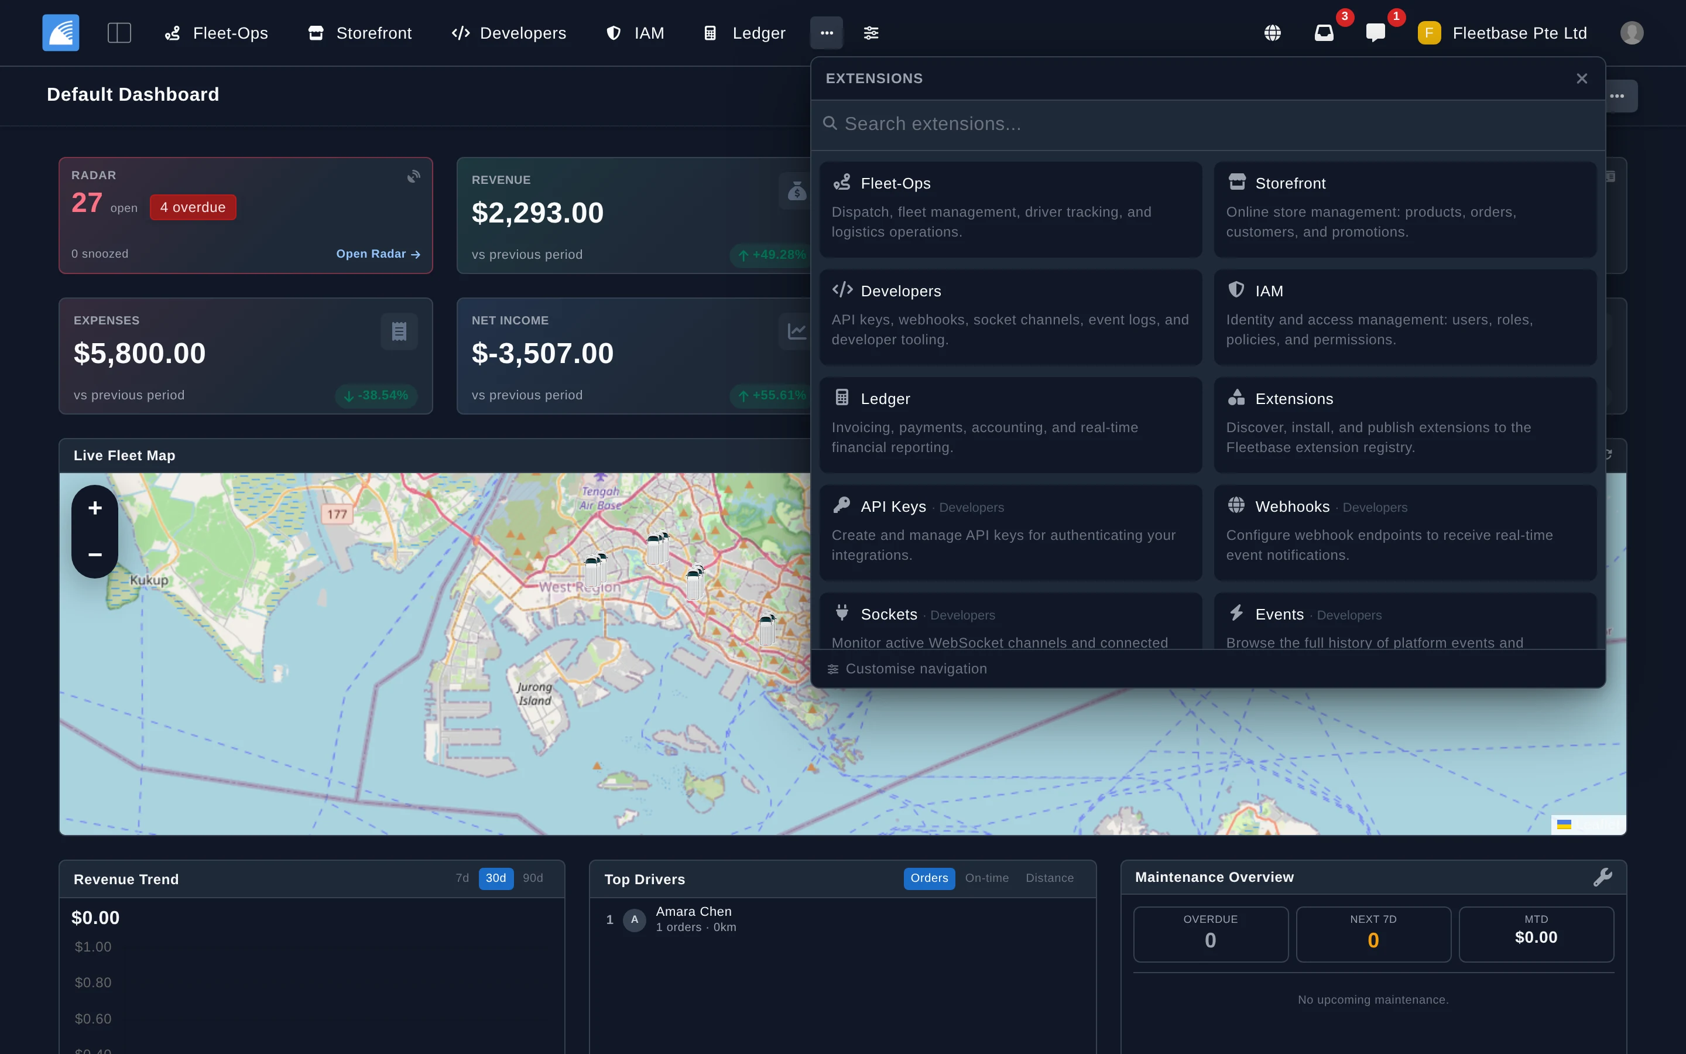Screen dimensions: 1686x1054
Task: Open the Fleet-Ops extension card
Action: click(x=1010, y=209)
